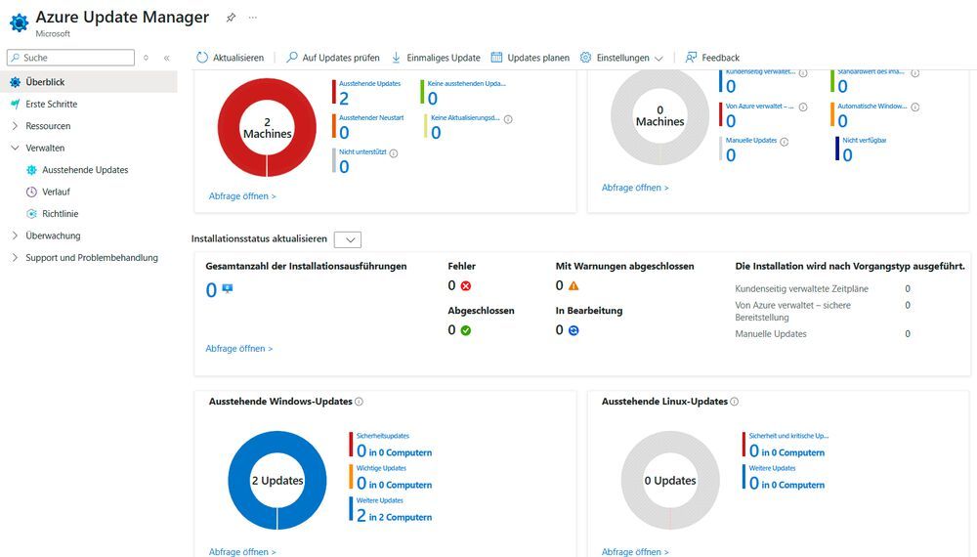
Task: Open the ellipsis menu beside the page title
Action: point(252,18)
